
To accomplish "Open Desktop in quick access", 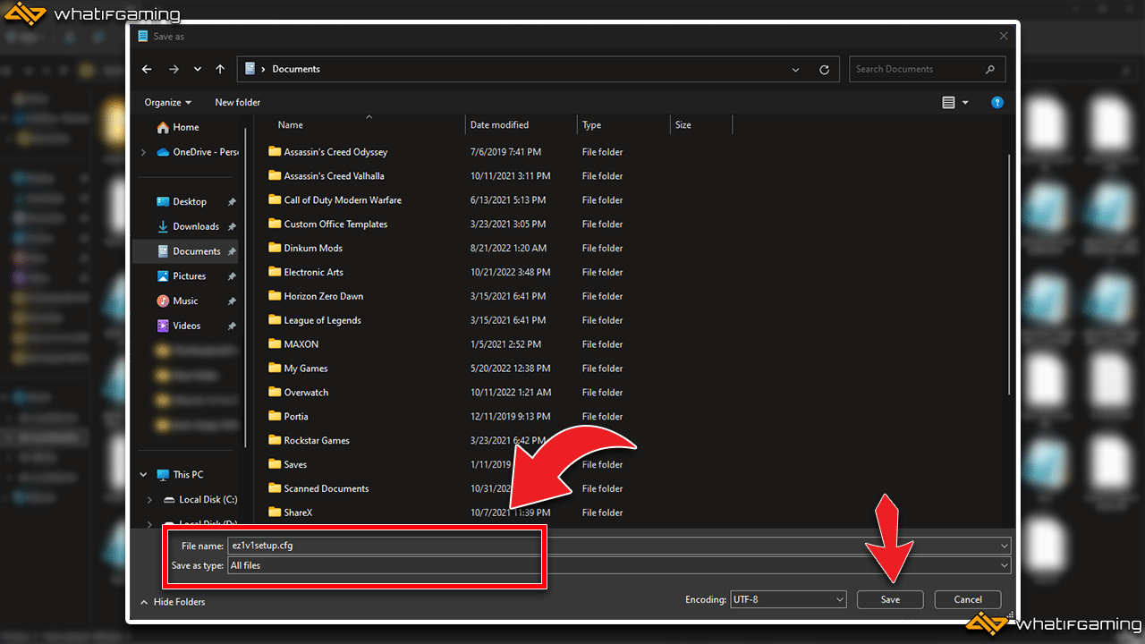I will click(190, 201).
